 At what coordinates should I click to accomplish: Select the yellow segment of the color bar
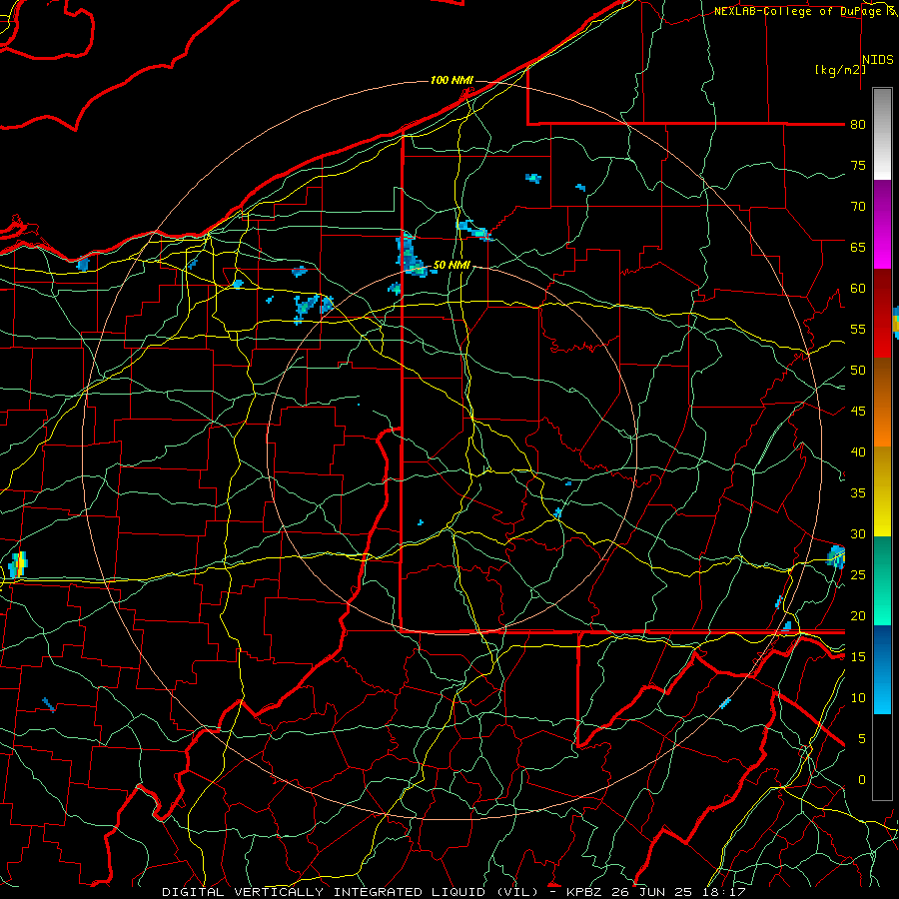(882, 491)
